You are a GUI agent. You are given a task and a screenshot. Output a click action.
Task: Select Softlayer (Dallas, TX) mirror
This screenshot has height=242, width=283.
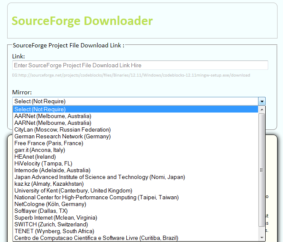[136, 211]
